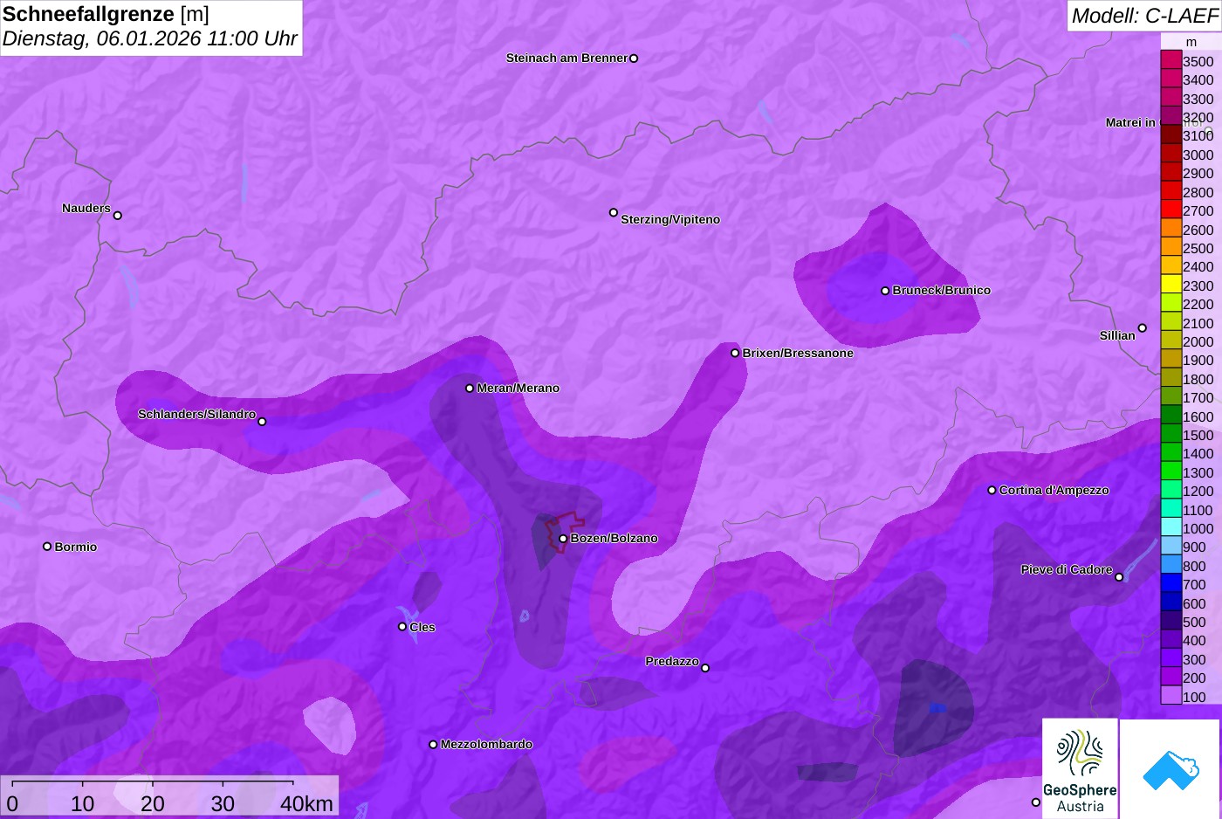Click the GeoSphere Austria logo

[1080, 768]
